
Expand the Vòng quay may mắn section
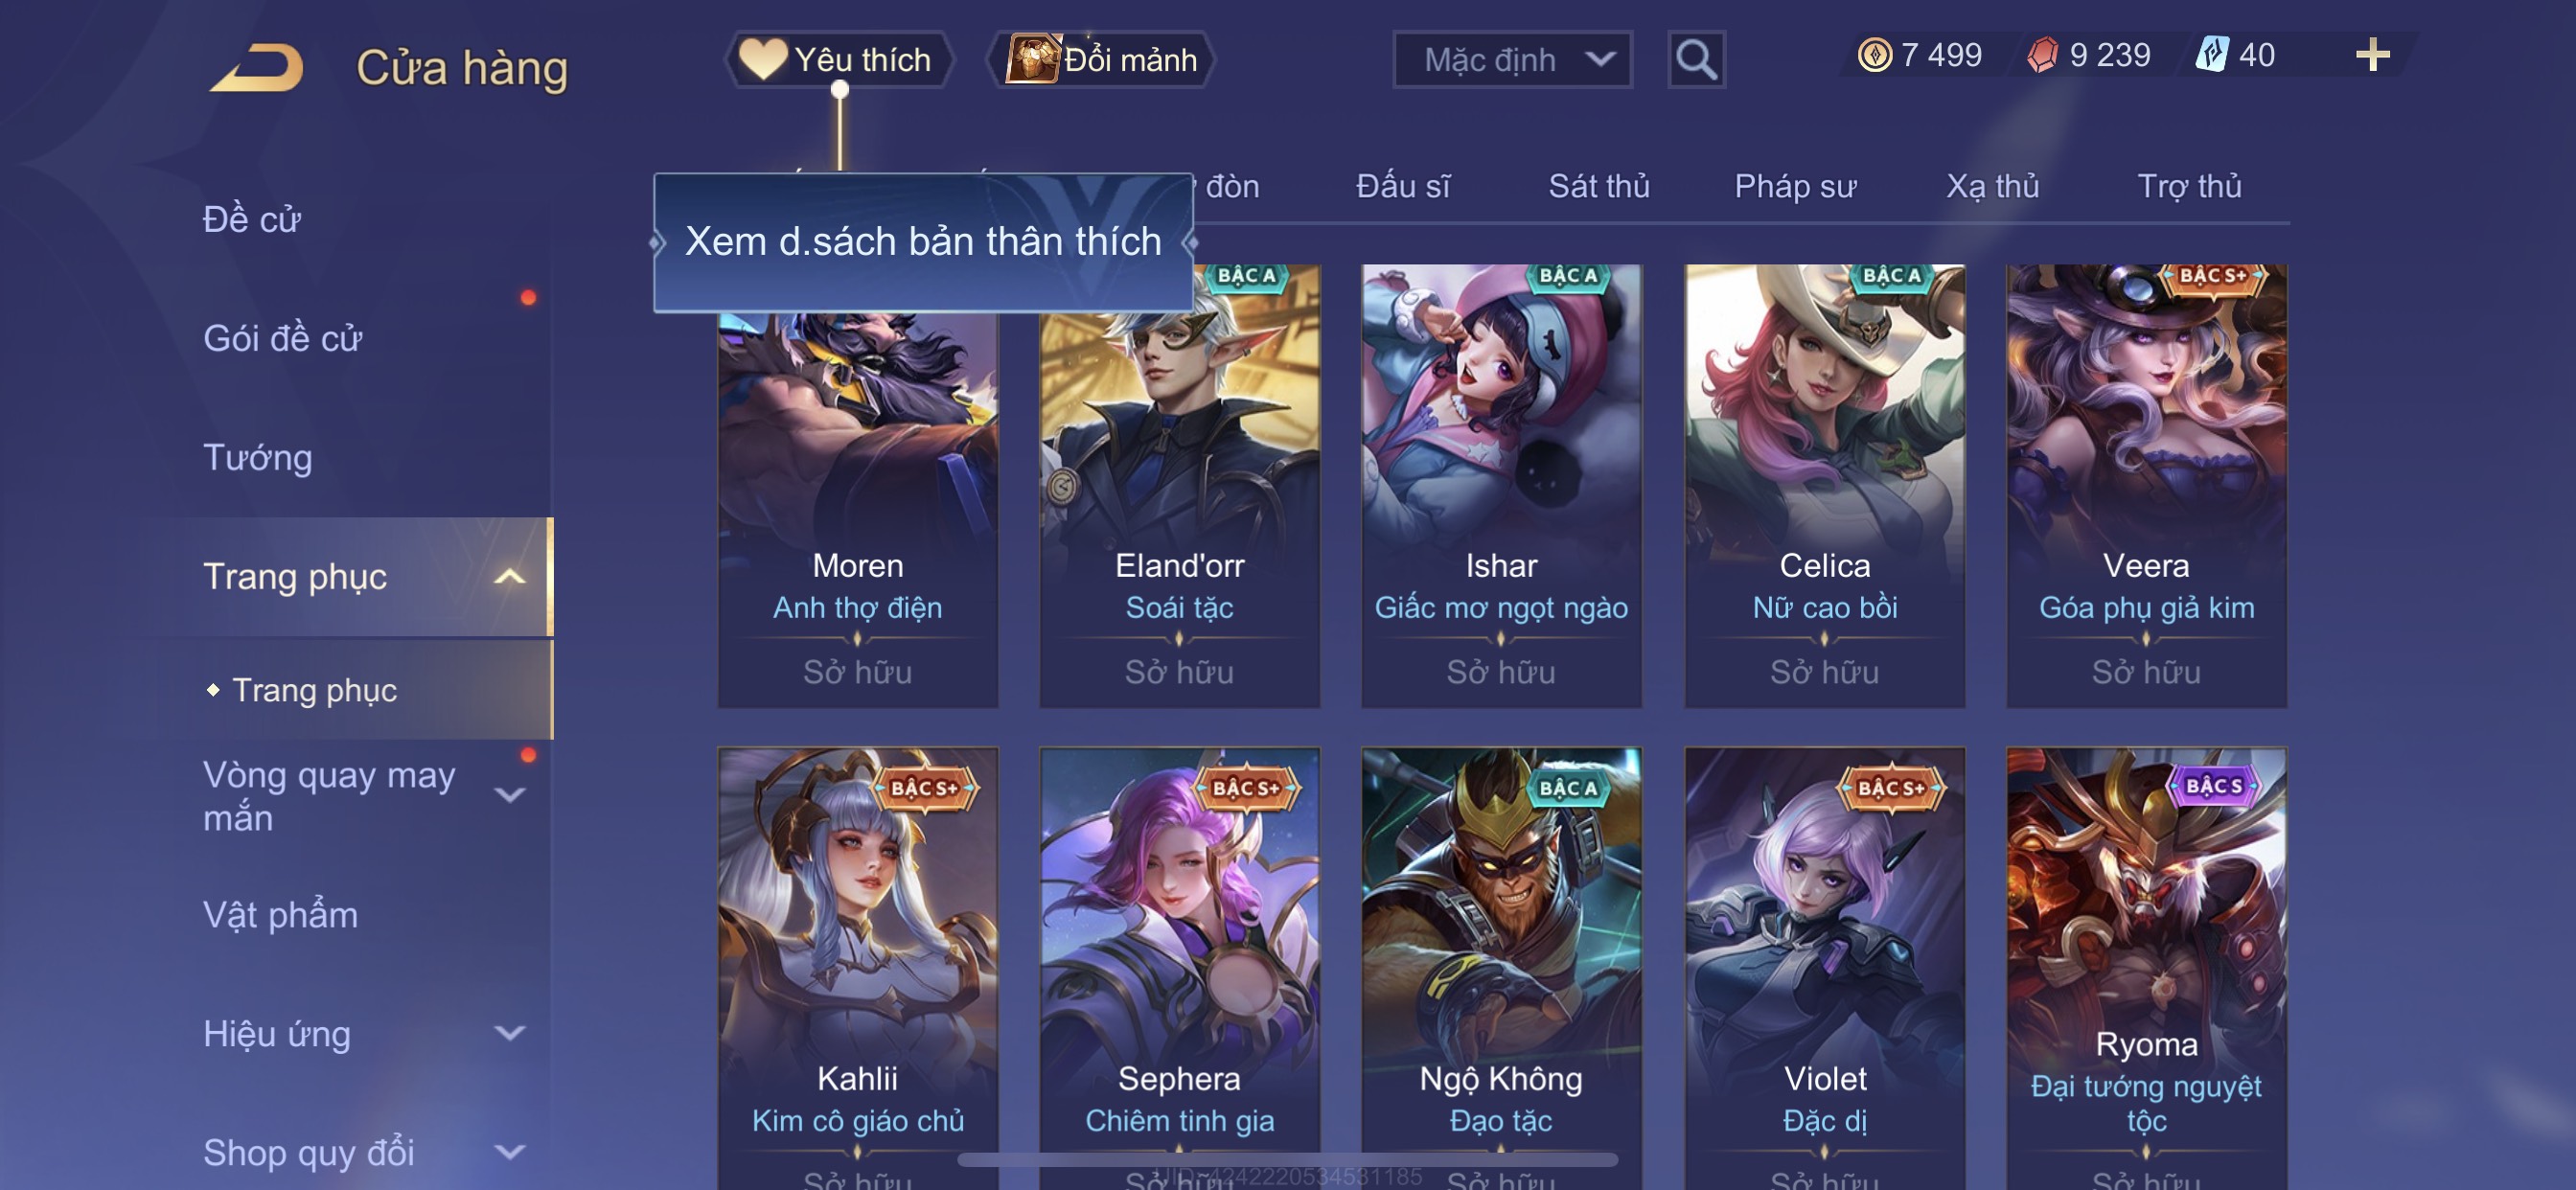click(510, 795)
